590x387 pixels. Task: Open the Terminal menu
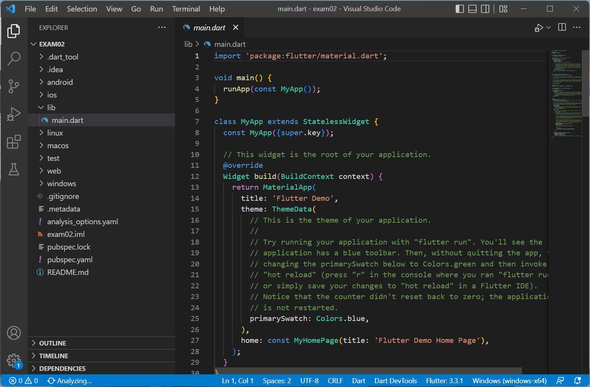[x=186, y=9]
